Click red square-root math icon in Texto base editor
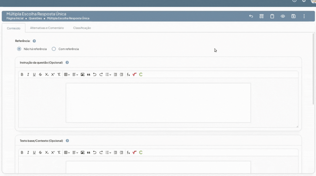This screenshot has width=316, height=176. pos(134,153)
